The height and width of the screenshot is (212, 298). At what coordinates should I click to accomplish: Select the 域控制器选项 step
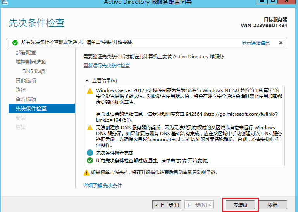click(31, 62)
